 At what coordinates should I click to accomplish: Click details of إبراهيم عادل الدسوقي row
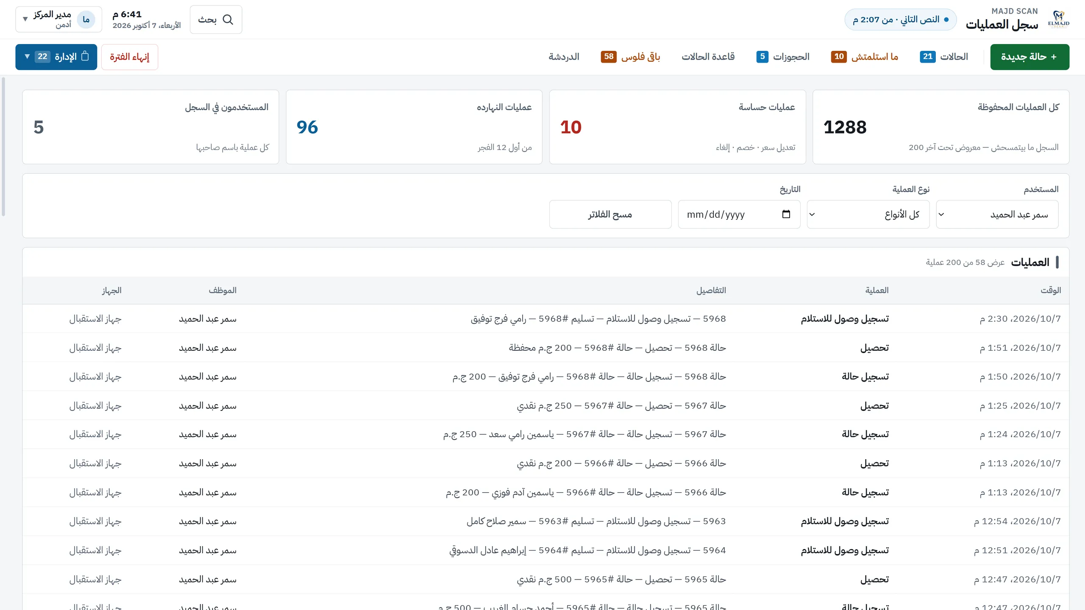[x=587, y=550]
